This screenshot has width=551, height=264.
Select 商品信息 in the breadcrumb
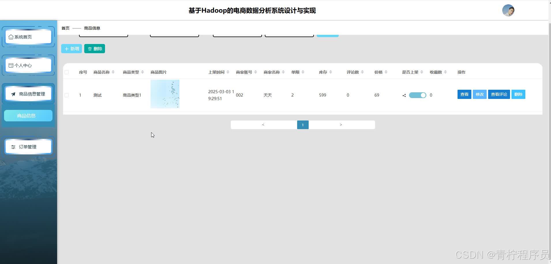coord(92,28)
